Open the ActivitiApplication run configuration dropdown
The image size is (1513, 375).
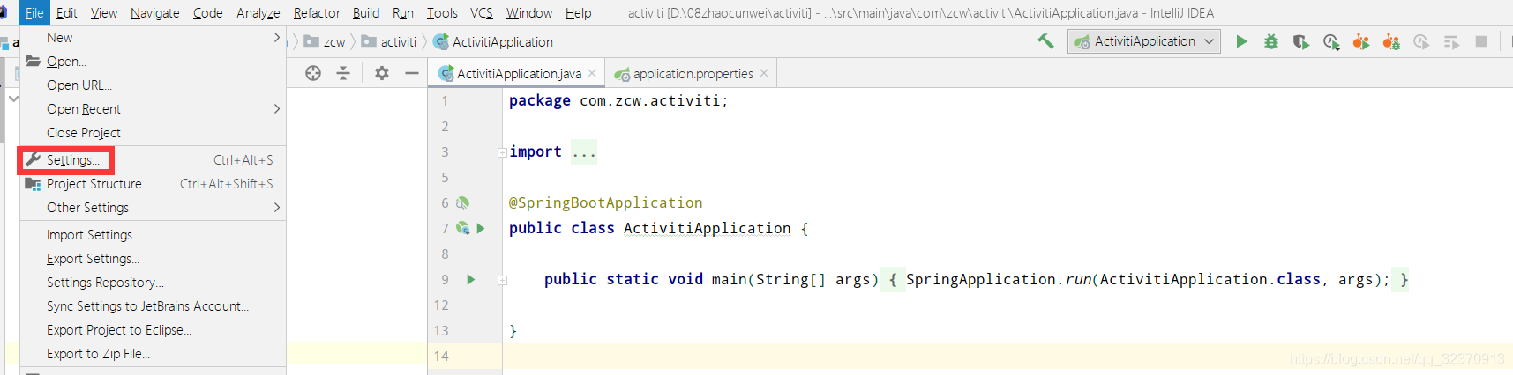coord(1144,41)
